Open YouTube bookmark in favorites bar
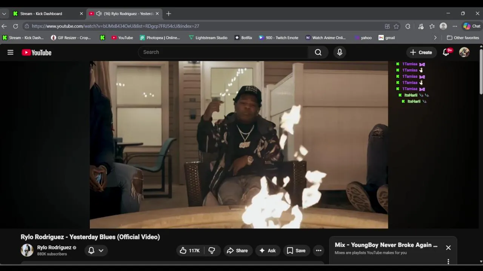Image resolution: width=483 pixels, height=271 pixels. [x=122, y=38]
